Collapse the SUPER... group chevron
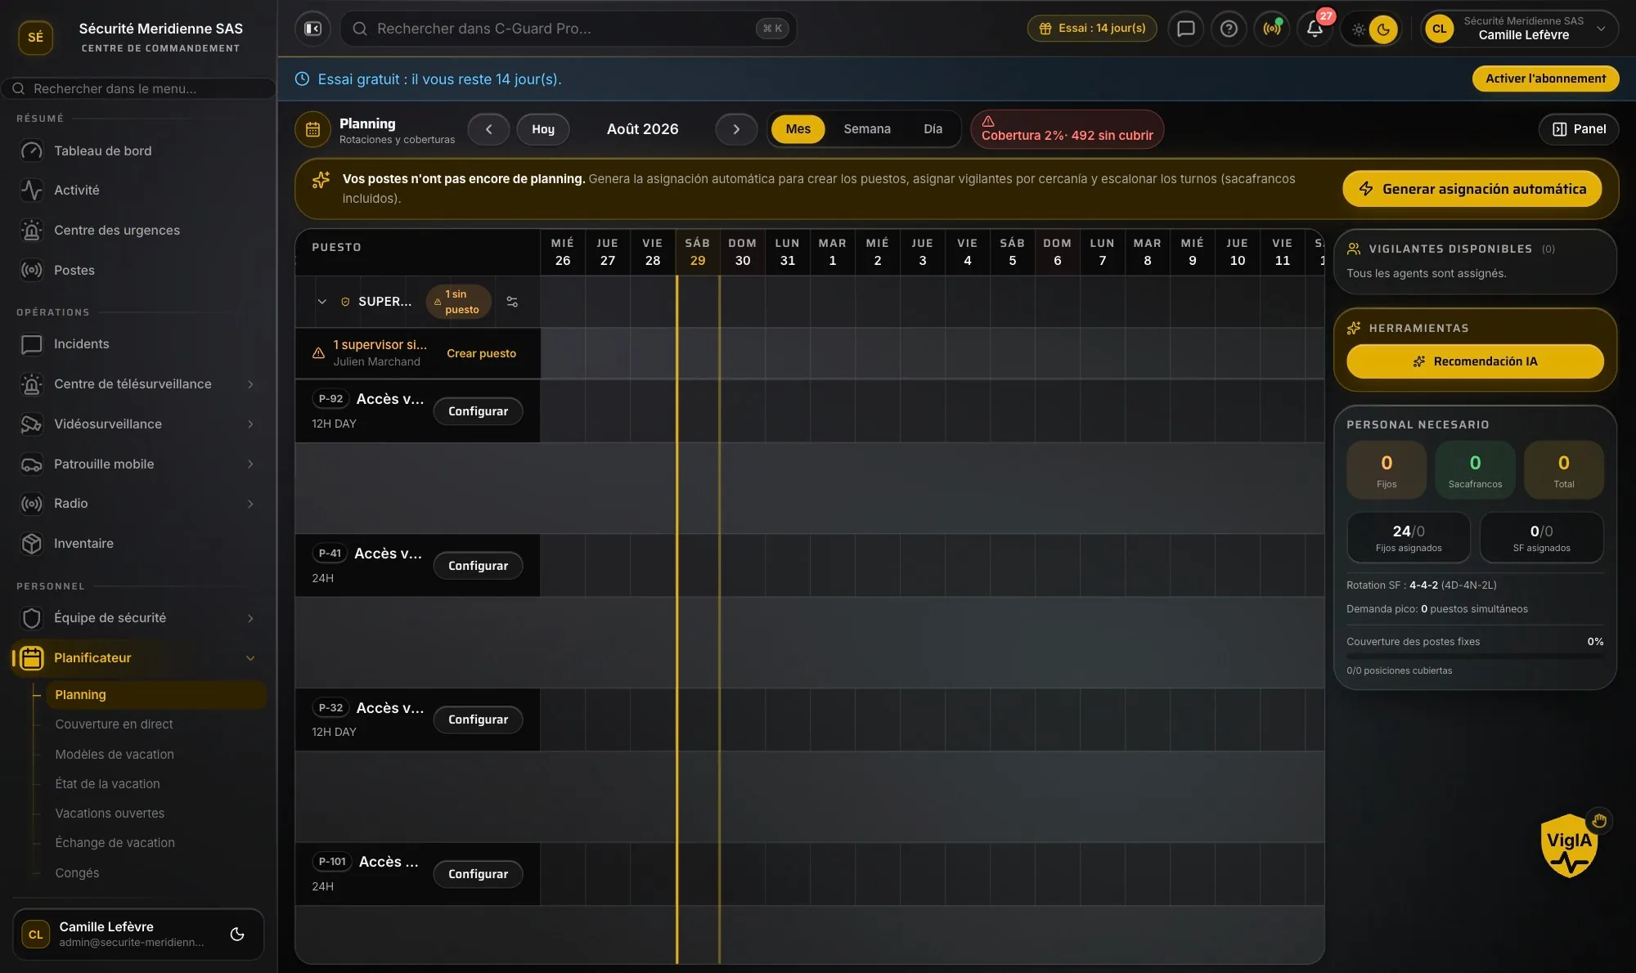The height and width of the screenshot is (973, 1636). pyautogui.click(x=321, y=302)
